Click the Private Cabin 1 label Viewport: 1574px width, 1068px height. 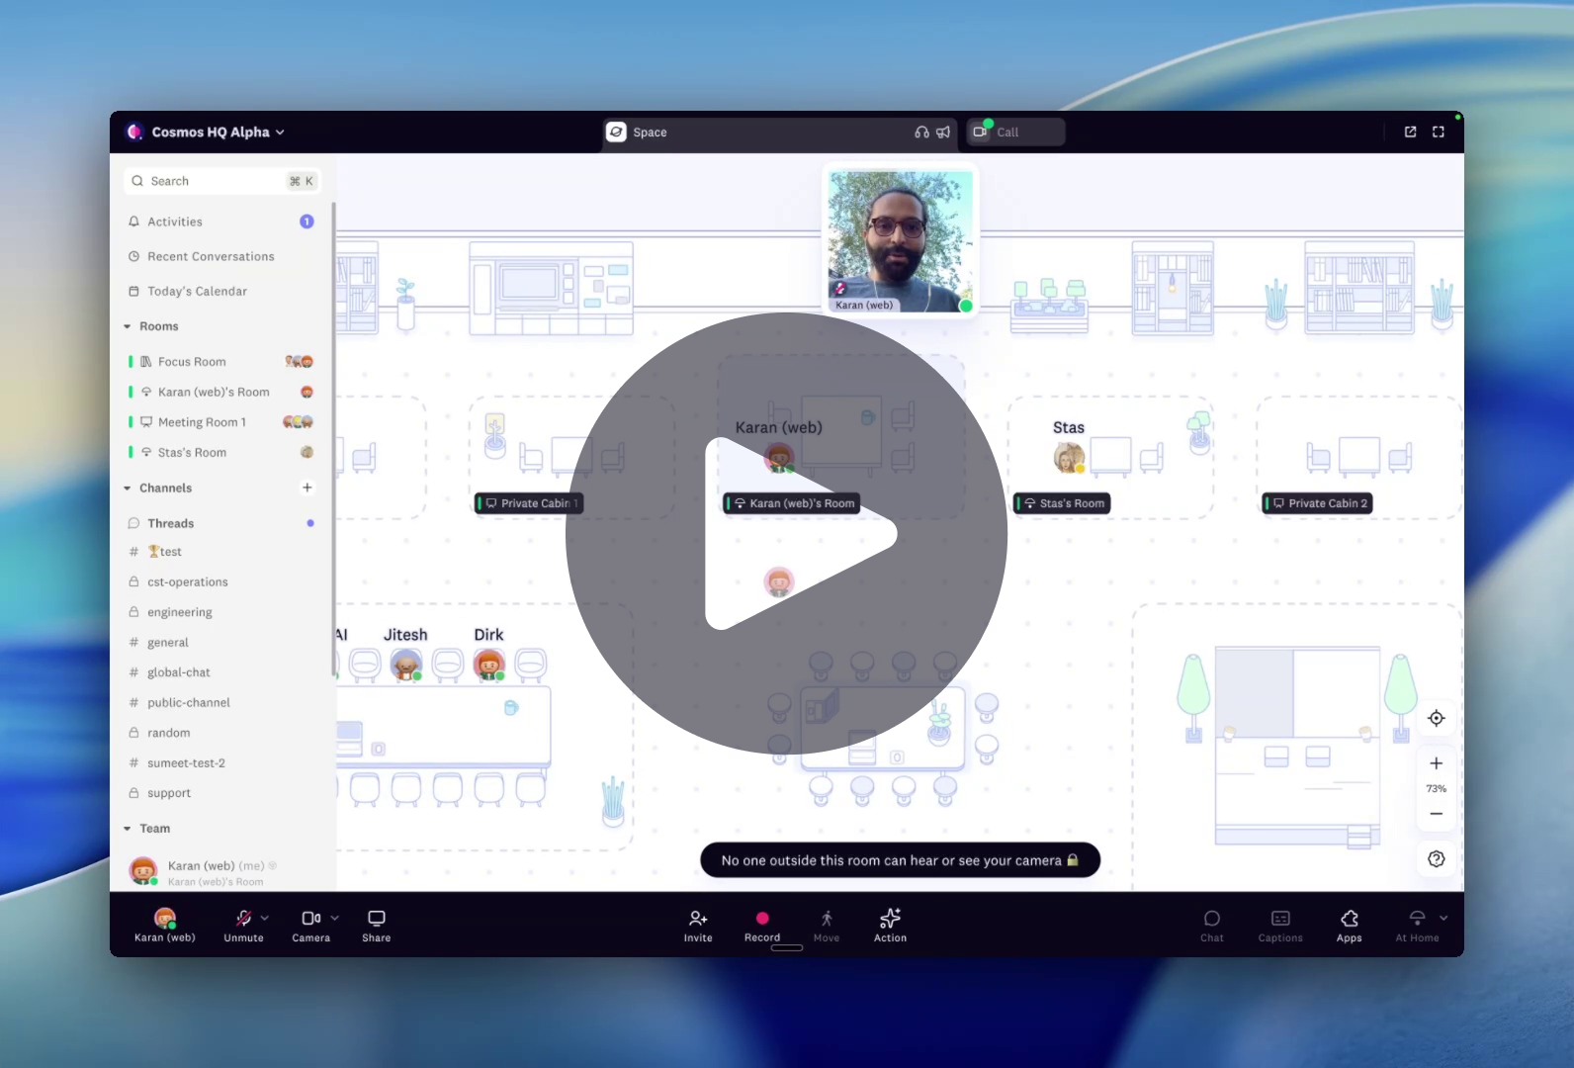529,503
